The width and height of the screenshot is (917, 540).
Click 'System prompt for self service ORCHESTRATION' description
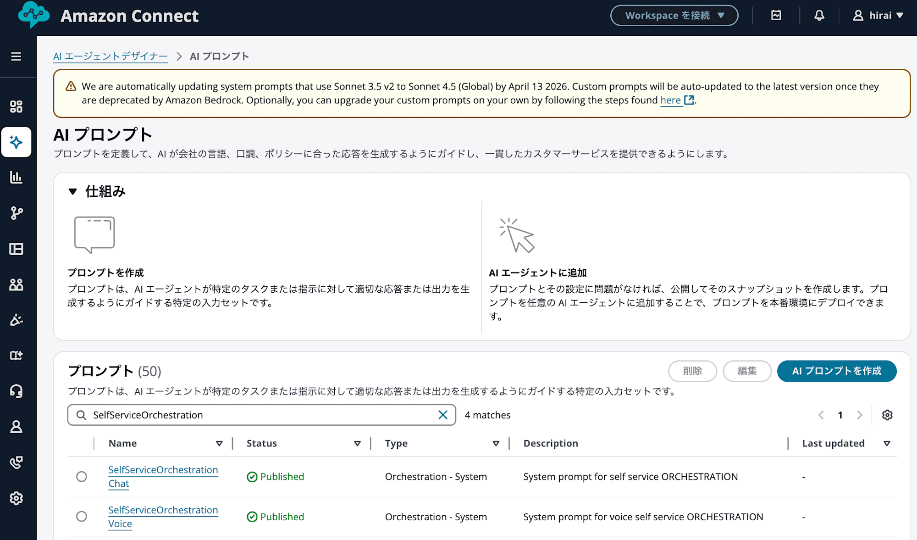tap(630, 477)
